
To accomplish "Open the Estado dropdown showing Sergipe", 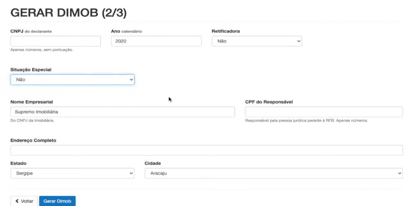I will pos(72,173).
